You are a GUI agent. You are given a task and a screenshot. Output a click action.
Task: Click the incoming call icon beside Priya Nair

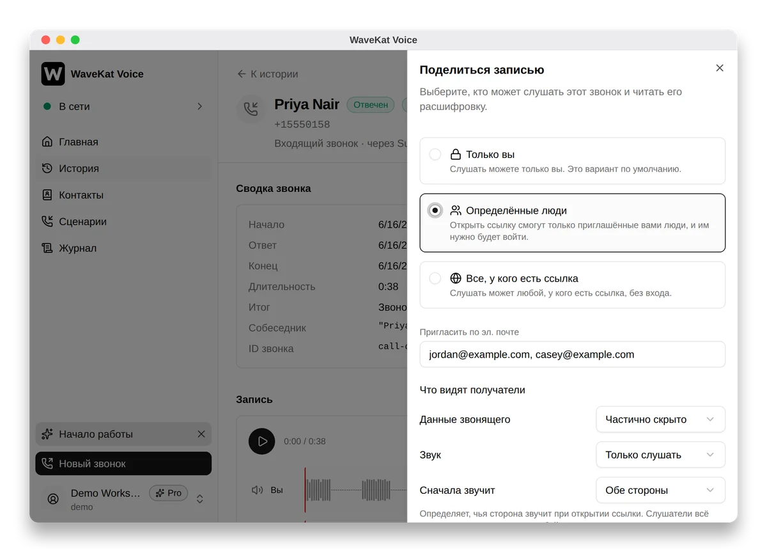click(251, 108)
